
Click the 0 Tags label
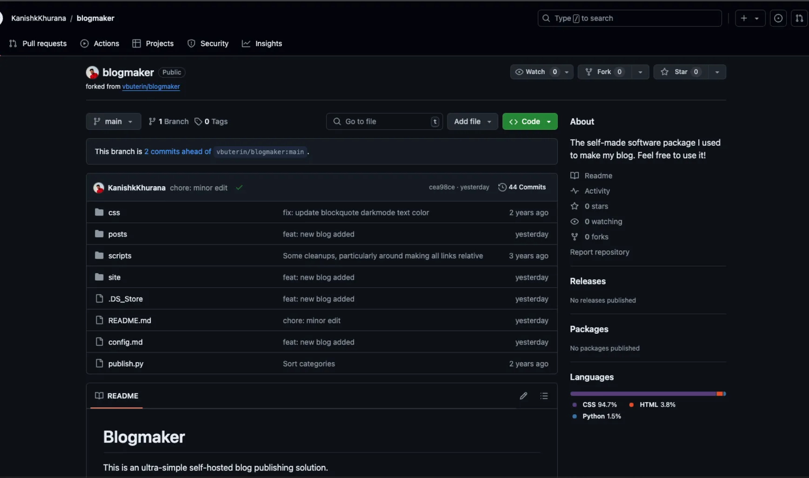[x=211, y=121]
